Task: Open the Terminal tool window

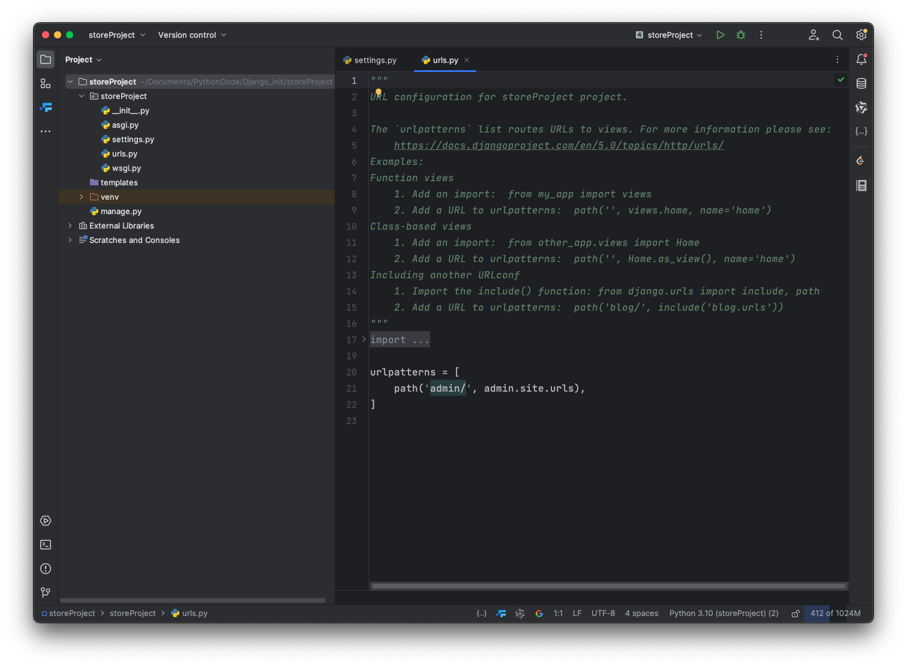Action: click(46, 545)
